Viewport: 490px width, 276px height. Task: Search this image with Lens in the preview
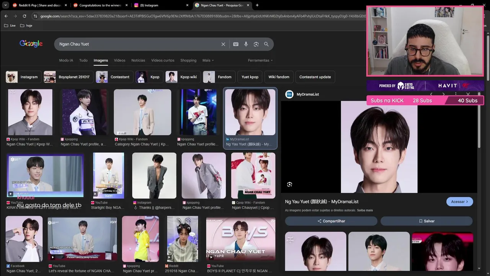[x=289, y=184]
